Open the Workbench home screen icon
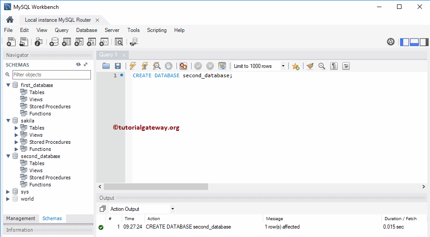 tap(10, 20)
